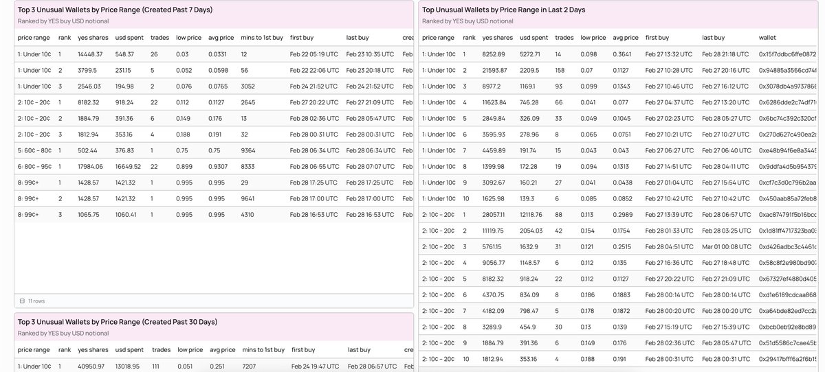Click title "Top 3 Unusual Wallets by Price Range (Created Past 30 Days)"
Screen dimensions: 825x372
click(x=117, y=322)
